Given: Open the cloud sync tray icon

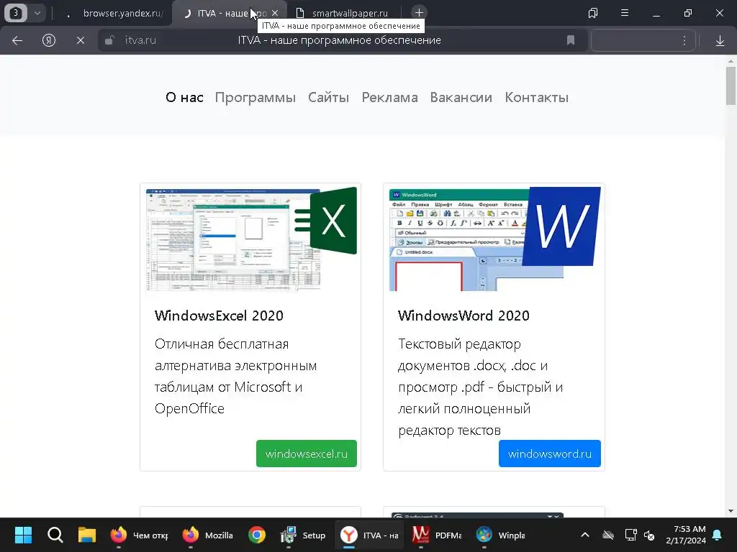Looking at the screenshot, I should pos(608,535).
